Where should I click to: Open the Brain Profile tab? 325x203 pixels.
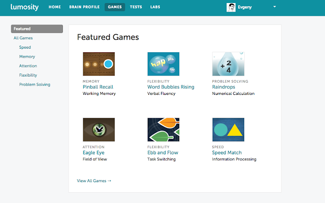tap(84, 7)
